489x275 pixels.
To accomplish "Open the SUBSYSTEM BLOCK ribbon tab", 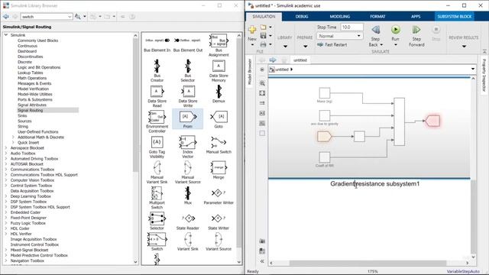I will coord(455,17).
